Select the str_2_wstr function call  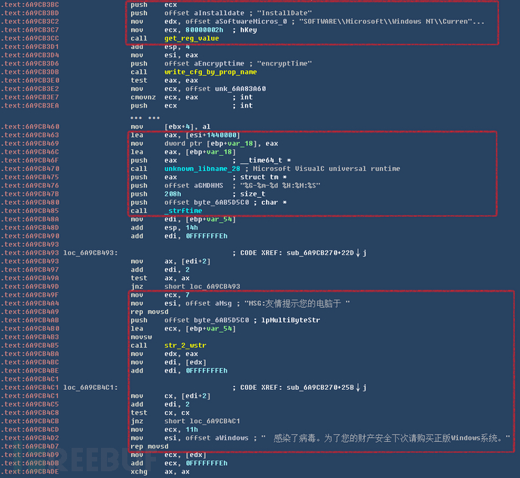(185, 346)
